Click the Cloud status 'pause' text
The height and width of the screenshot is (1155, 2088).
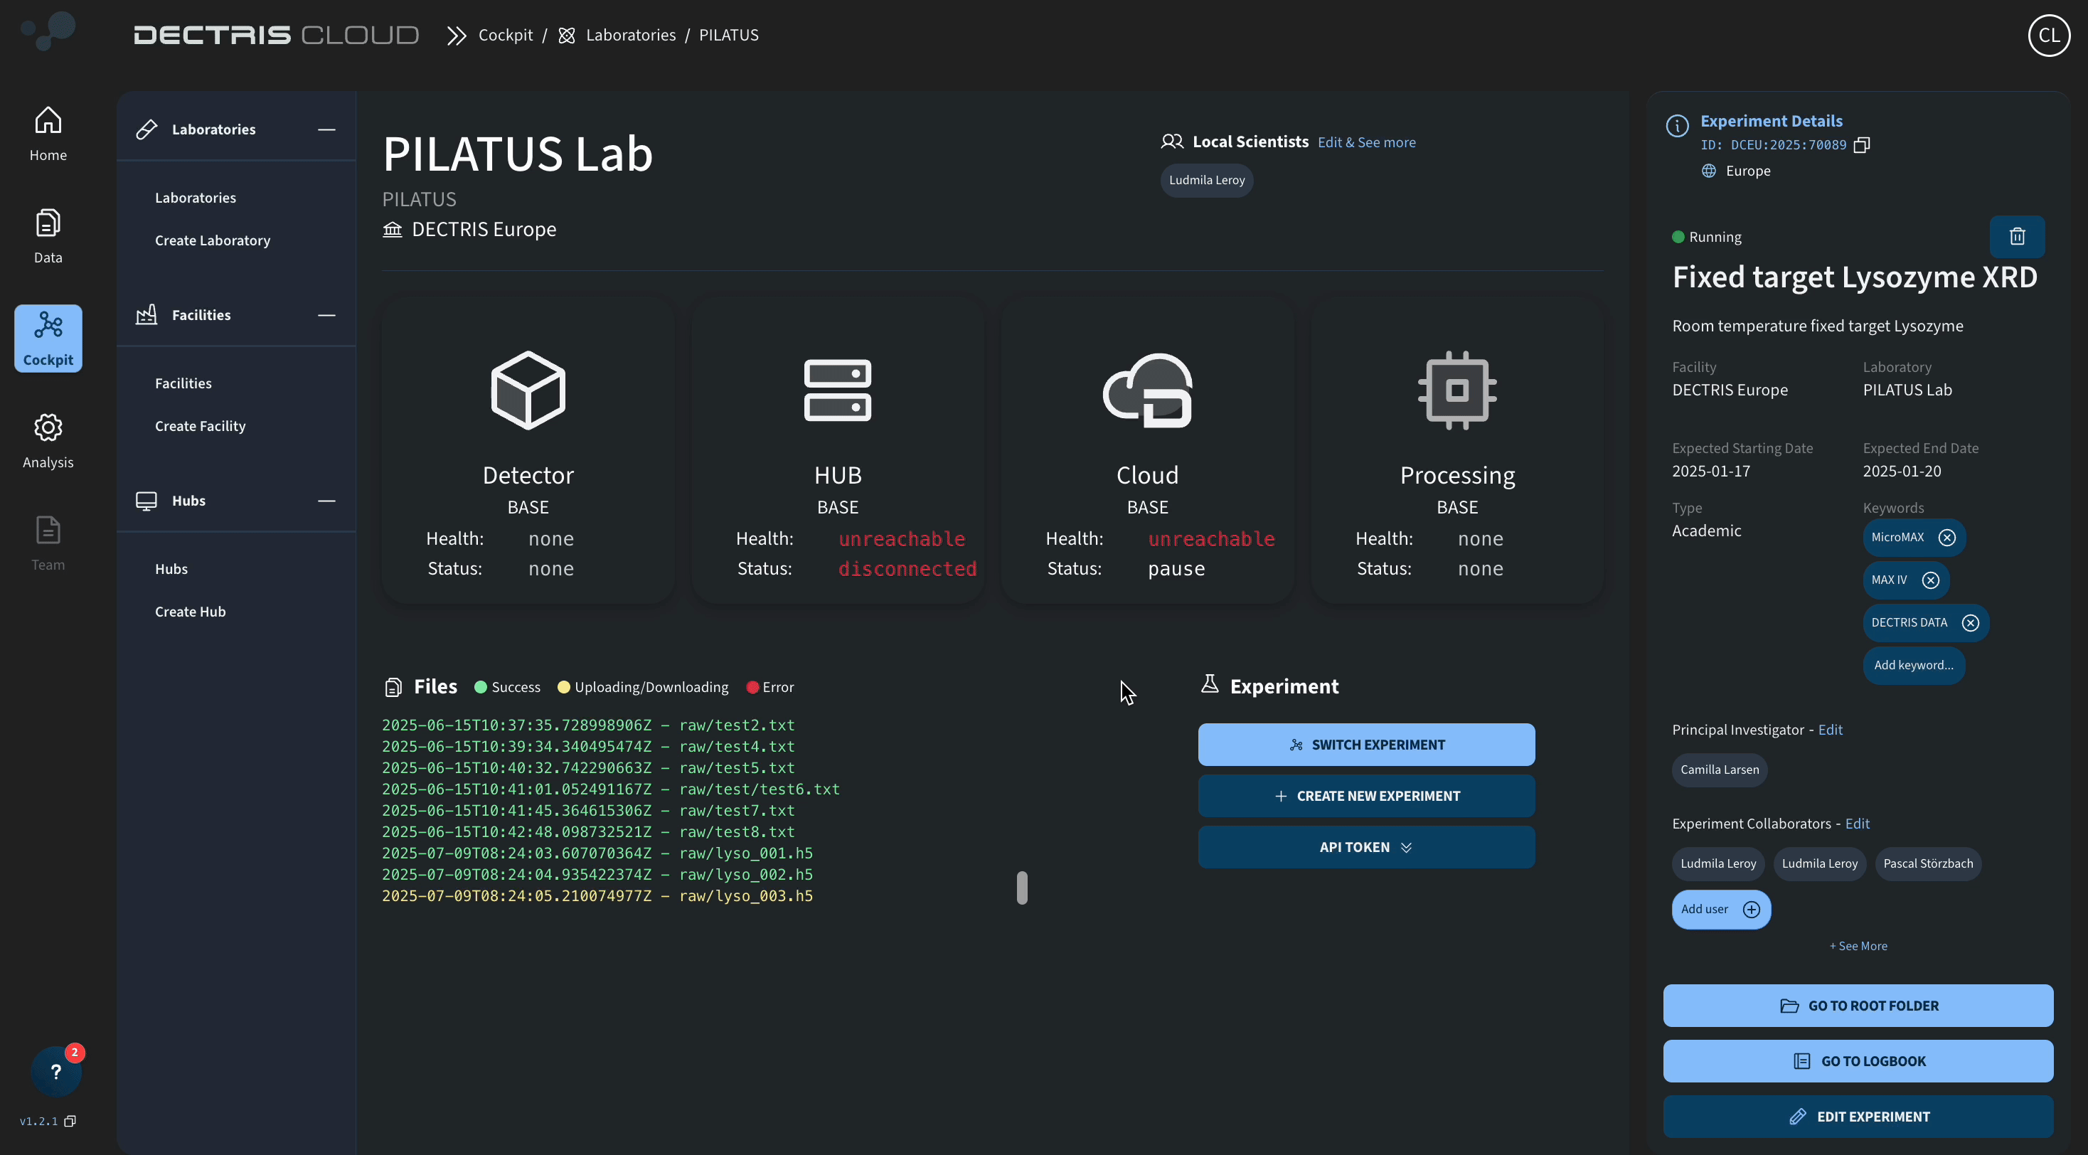[x=1176, y=569]
